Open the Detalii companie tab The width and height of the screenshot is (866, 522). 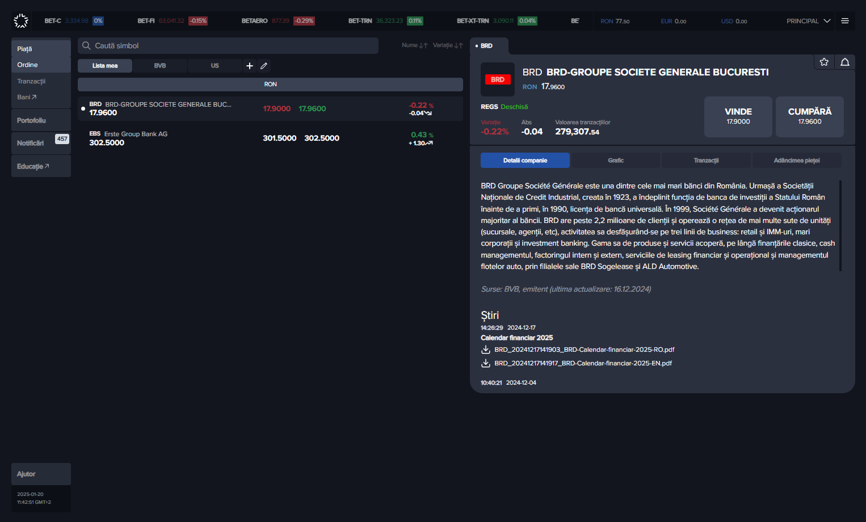[x=525, y=161]
